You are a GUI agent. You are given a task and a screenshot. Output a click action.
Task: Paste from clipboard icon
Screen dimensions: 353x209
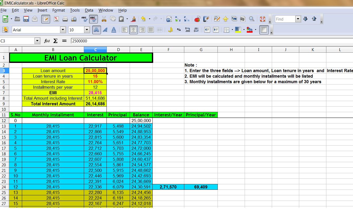(121, 19)
